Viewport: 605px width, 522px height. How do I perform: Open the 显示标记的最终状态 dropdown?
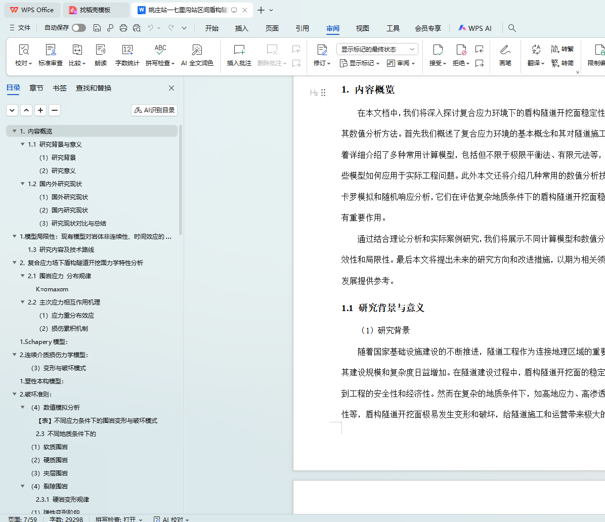[377, 49]
